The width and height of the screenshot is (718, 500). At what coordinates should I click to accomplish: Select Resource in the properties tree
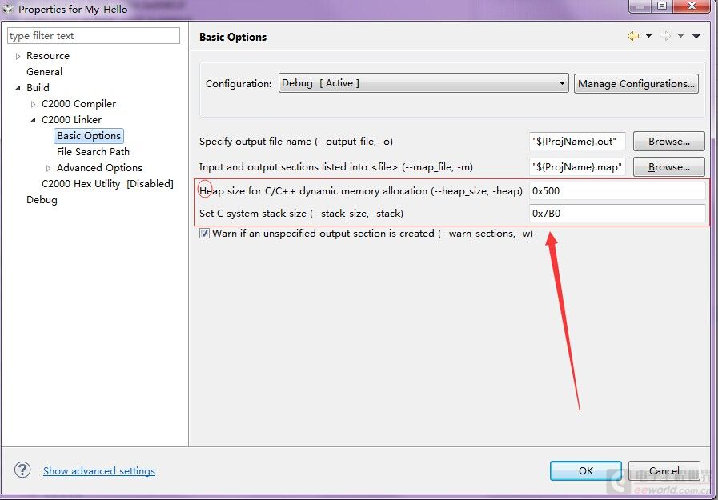tap(48, 56)
